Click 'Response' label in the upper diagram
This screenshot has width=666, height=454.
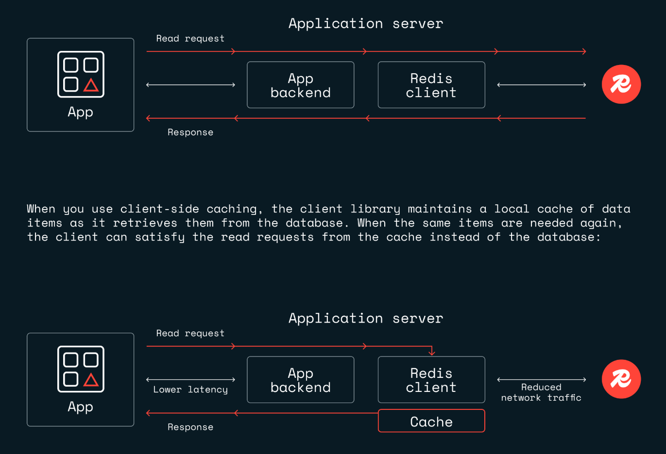coord(190,132)
